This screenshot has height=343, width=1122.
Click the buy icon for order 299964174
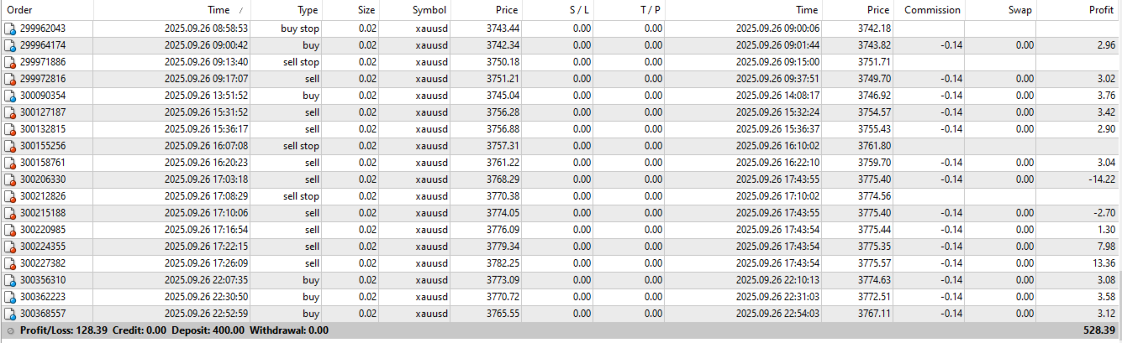tap(10, 45)
